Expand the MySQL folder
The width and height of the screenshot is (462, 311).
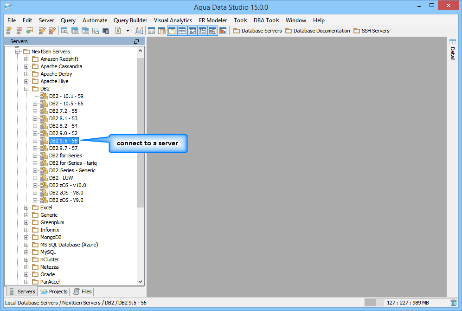pos(26,252)
